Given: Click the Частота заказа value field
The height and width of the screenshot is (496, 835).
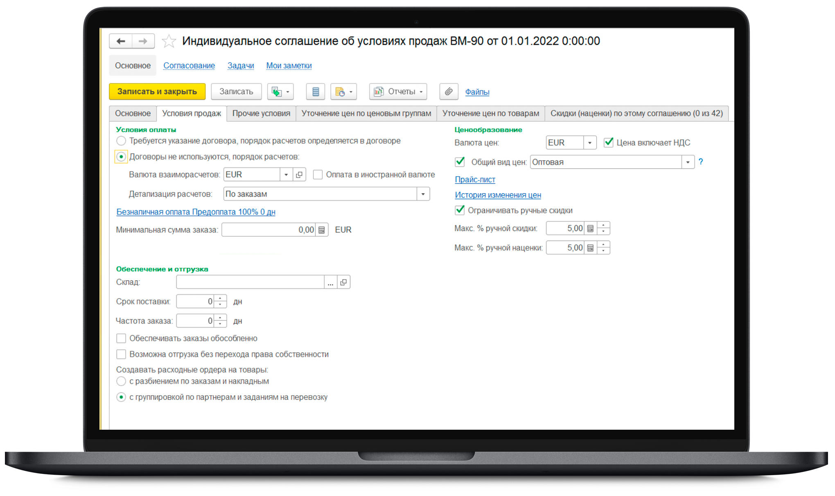Looking at the screenshot, I should pyautogui.click(x=195, y=321).
